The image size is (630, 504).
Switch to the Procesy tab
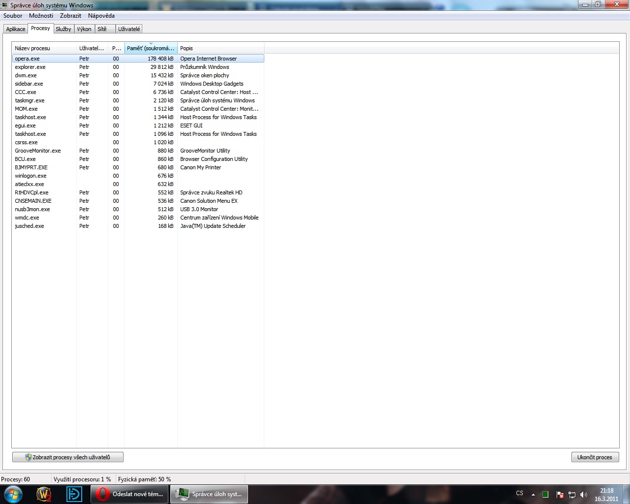(x=40, y=28)
